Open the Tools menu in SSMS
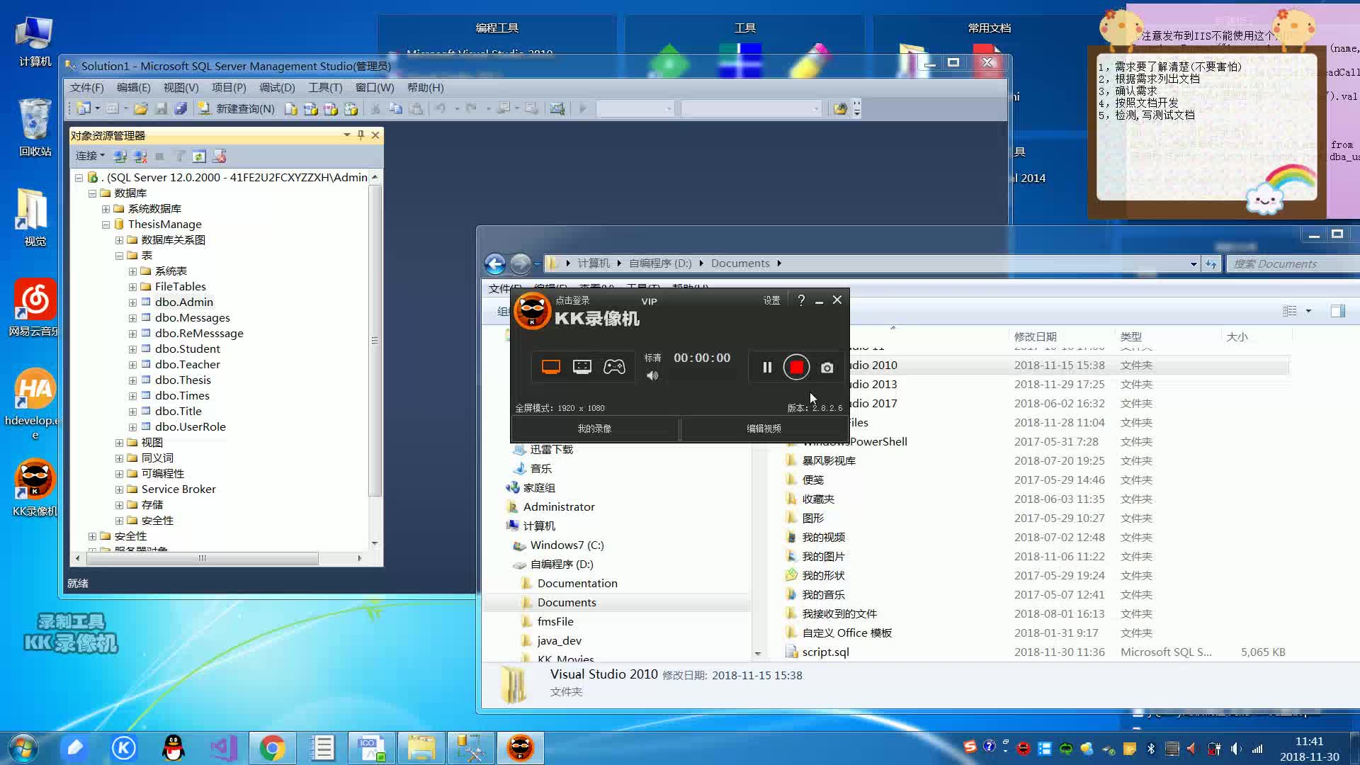Screen dimensions: 1360x765 click(x=324, y=88)
